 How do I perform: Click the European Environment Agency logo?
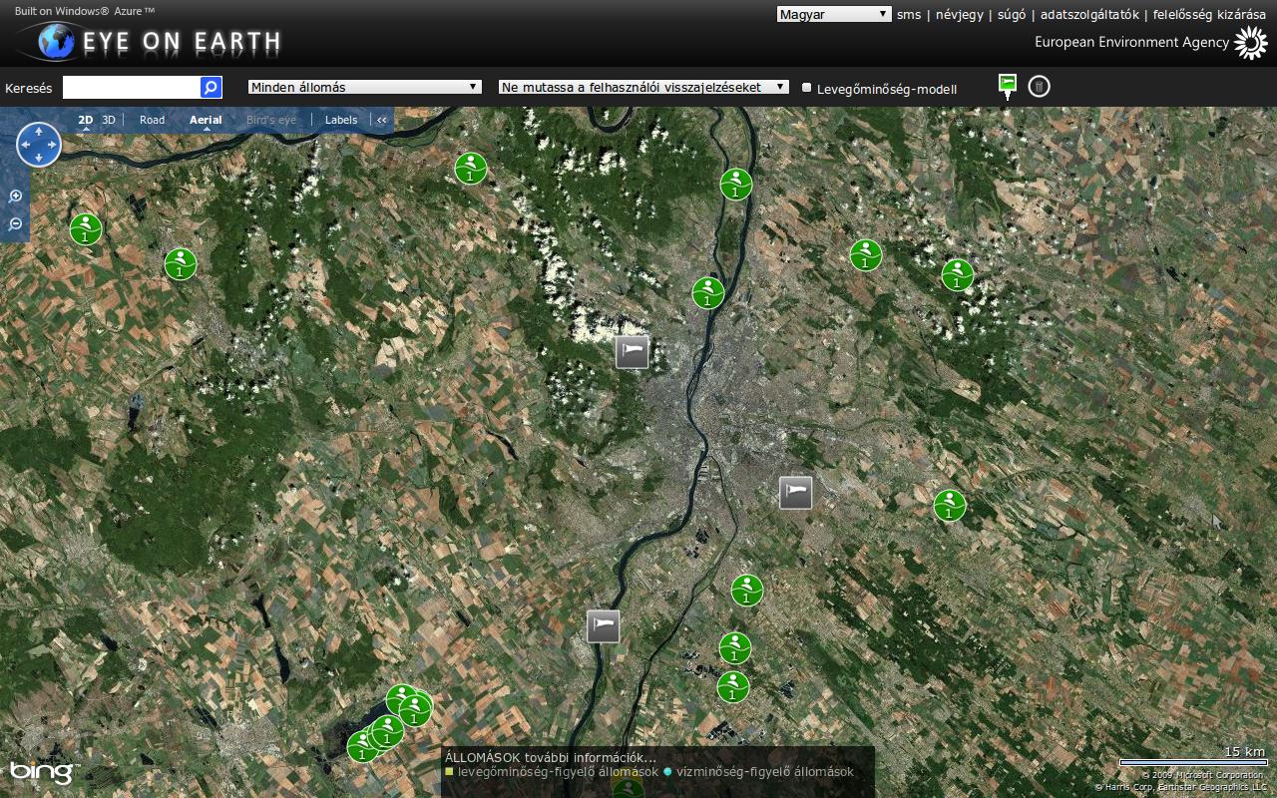(x=1250, y=43)
